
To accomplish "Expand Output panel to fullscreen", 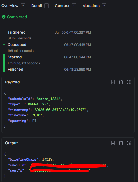I will 129,143.
